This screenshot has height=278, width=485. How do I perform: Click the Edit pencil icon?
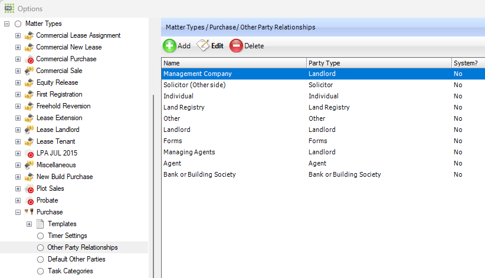(203, 45)
